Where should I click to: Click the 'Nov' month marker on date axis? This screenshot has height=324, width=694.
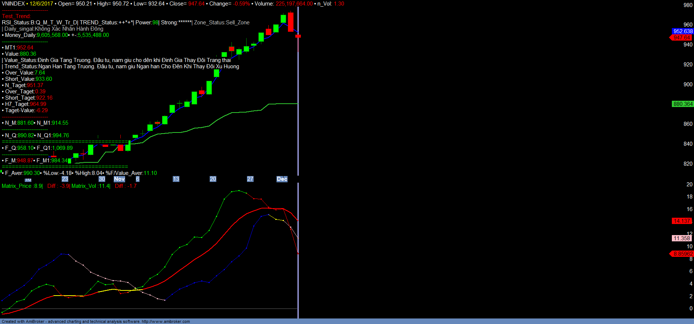(x=119, y=179)
